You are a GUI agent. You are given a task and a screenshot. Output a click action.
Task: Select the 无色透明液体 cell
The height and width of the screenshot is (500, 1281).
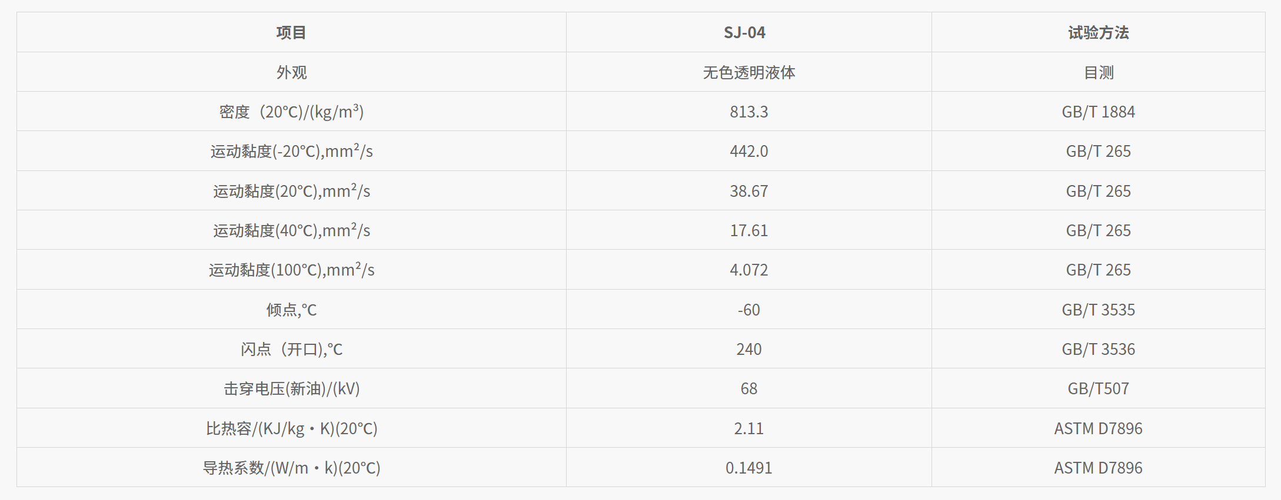748,72
